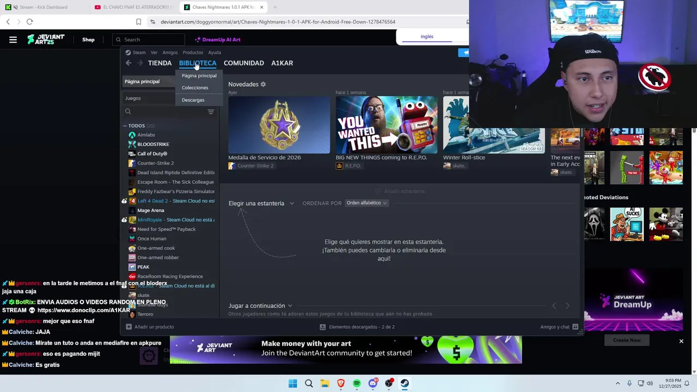
Task: Click the MiniRoyale cloud warning icon
Action: (x=124, y=220)
